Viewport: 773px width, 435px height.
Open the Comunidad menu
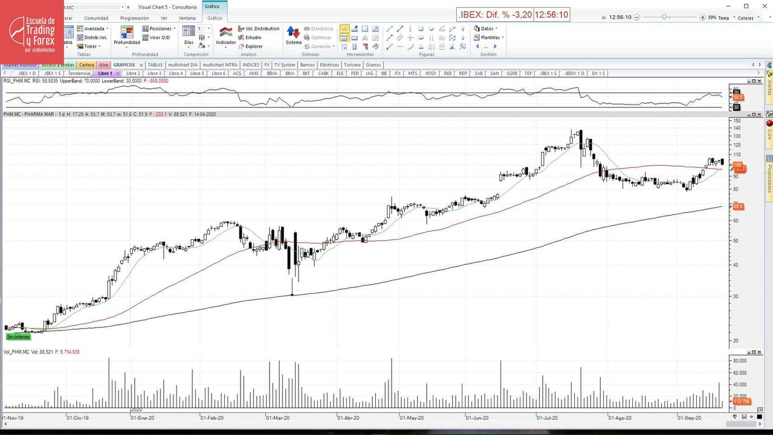(x=96, y=18)
